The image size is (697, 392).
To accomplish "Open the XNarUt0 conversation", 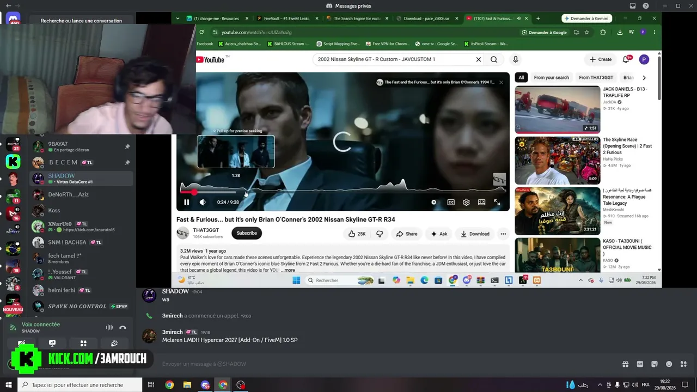I will click(x=81, y=226).
